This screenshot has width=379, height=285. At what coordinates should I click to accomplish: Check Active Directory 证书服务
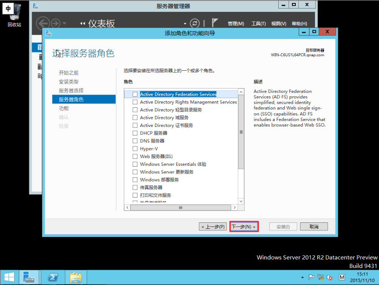[x=135, y=125]
